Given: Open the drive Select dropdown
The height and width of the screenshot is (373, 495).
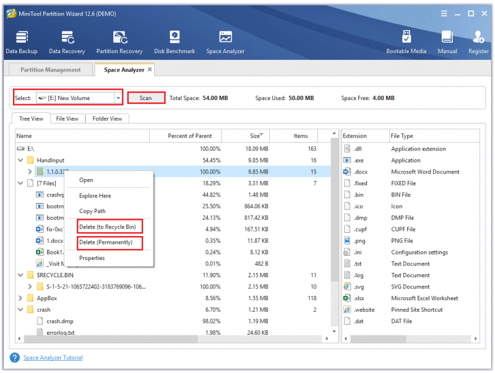Looking at the screenshot, I should [118, 98].
